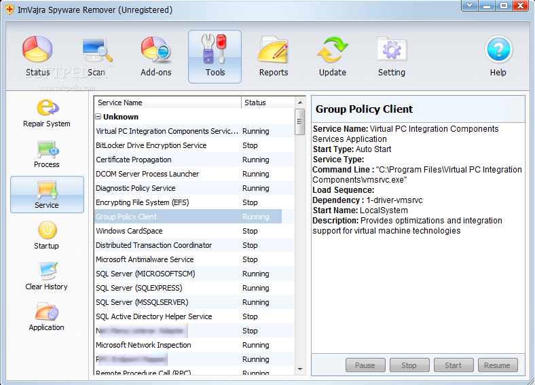Sort by Status column header
The width and height of the screenshot is (535, 385).
[268, 103]
